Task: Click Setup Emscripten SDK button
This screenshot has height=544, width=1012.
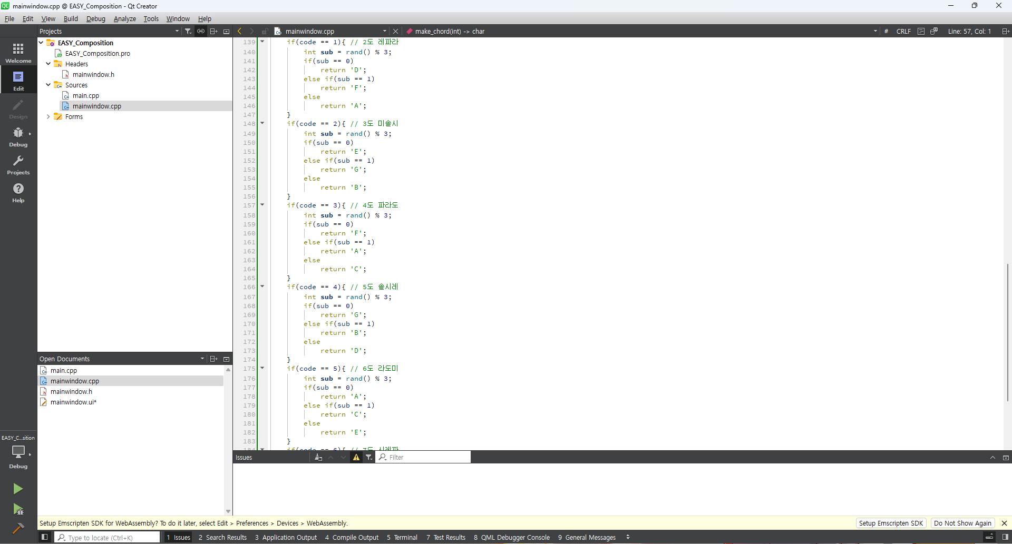Action: (891, 523)
